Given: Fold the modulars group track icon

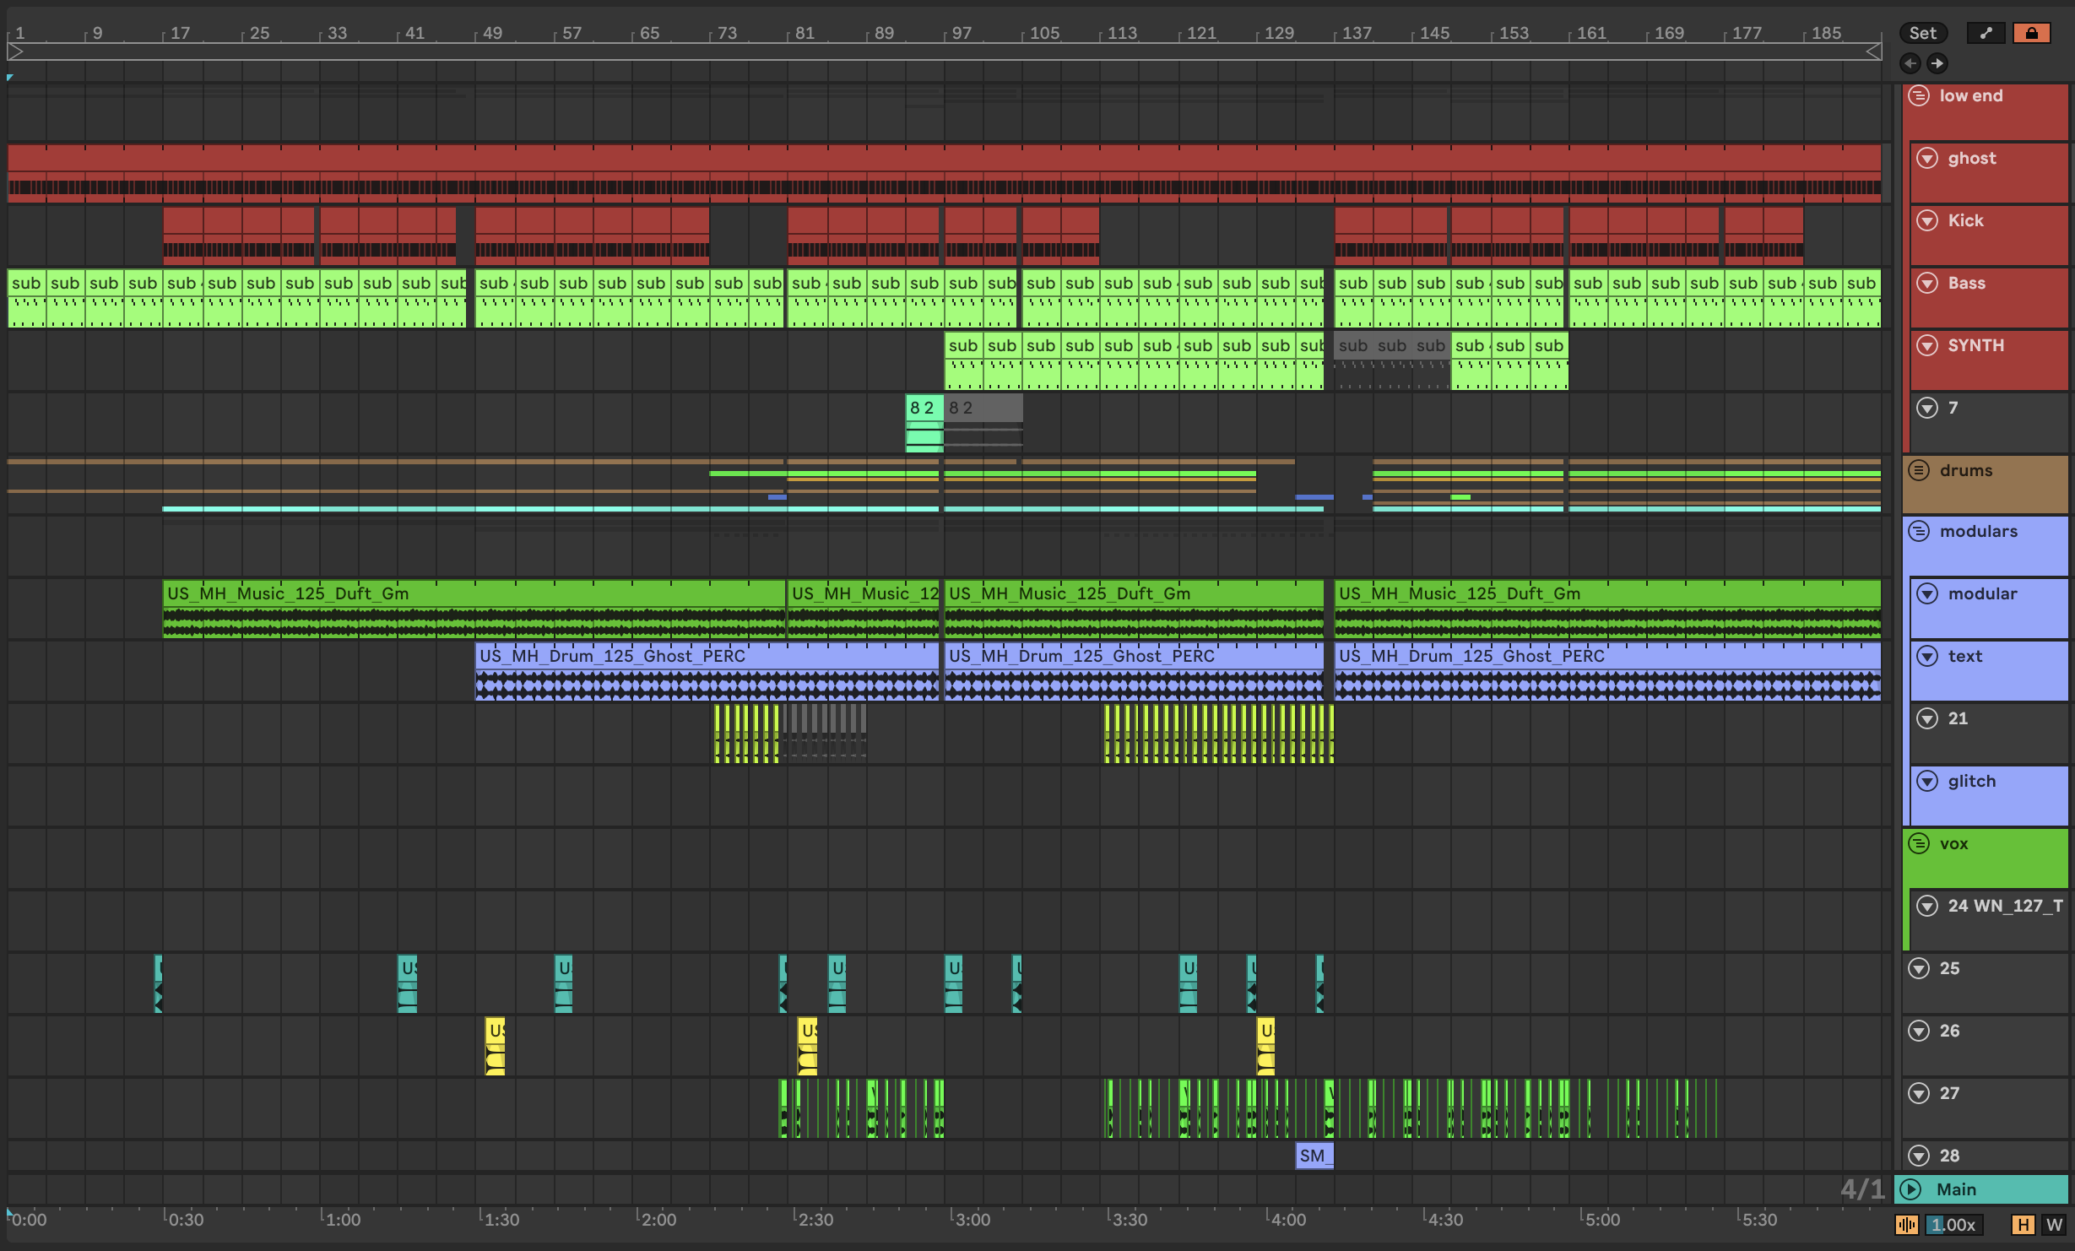Looking at the screenshot, I should [x=1919, y=531].
